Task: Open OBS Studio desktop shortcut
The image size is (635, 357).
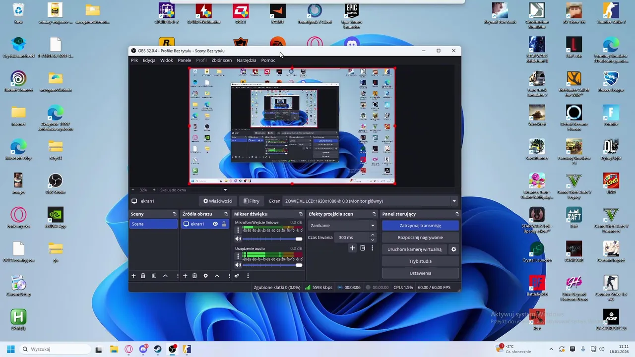Action: [x=55, y=183]
